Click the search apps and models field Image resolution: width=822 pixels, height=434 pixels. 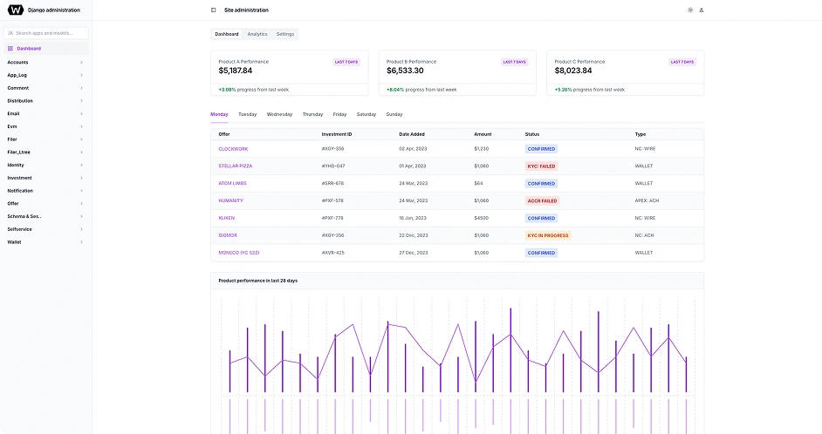[50, 33]
